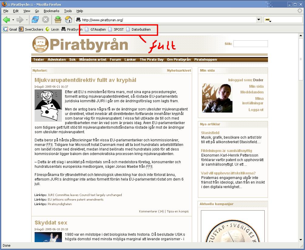Image resolution: width=305 pixels, height=250 pixels.
Task: Expand the Back button history dropdown
Action: [x=13, y=20]
